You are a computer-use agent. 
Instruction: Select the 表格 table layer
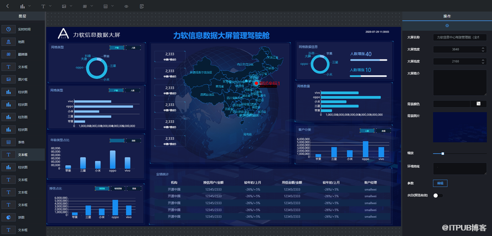tap(22, 142)
